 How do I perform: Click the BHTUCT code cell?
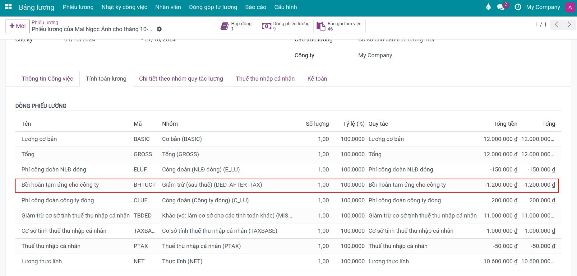[145, 185]
